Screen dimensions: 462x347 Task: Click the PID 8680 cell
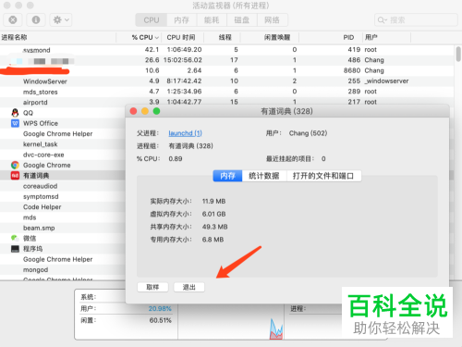[352, 70]
